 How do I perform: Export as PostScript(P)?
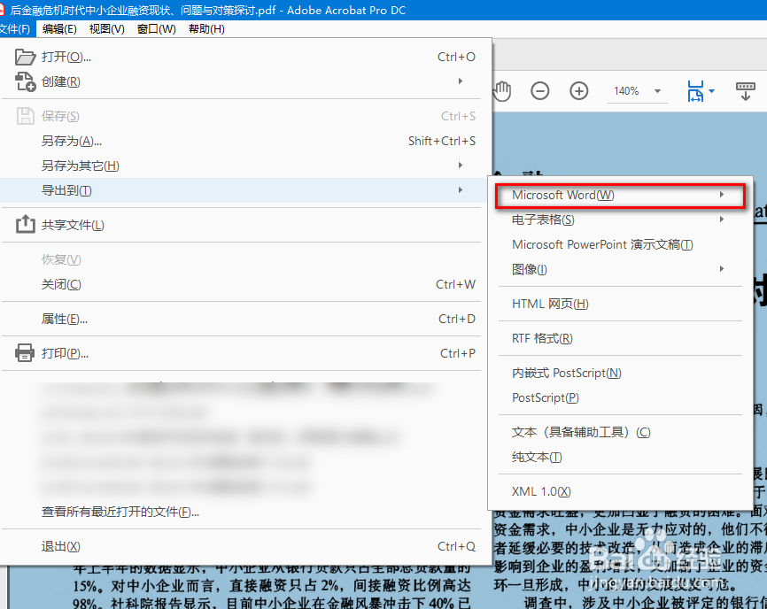coord(620,397)
